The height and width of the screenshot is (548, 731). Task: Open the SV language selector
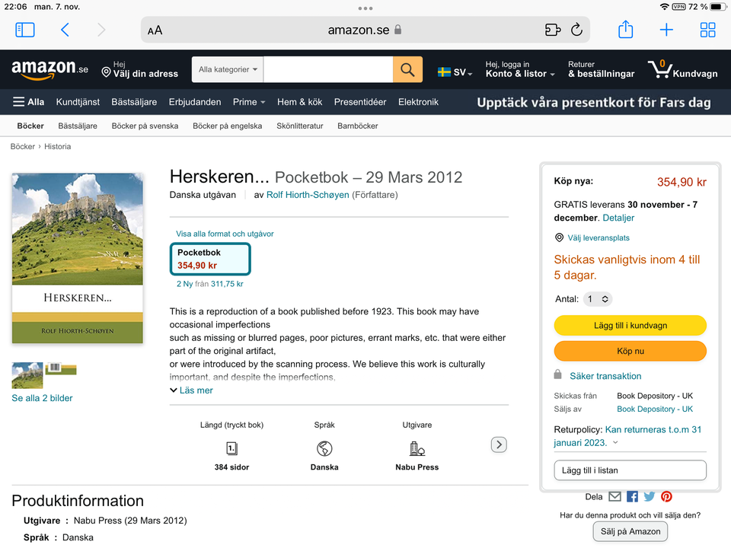coord(455,72)
